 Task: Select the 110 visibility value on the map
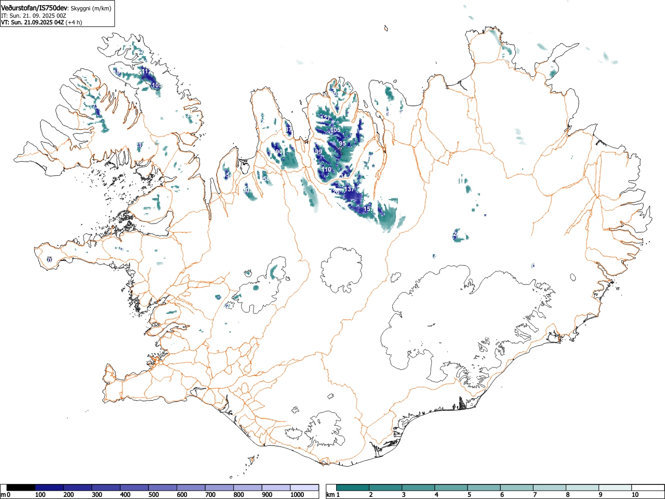(326, 170)
